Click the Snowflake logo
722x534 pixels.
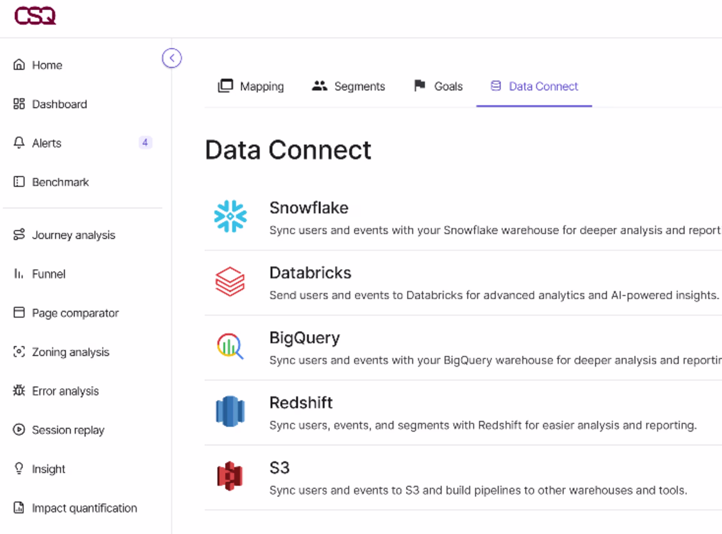click(x=231, y=216)
